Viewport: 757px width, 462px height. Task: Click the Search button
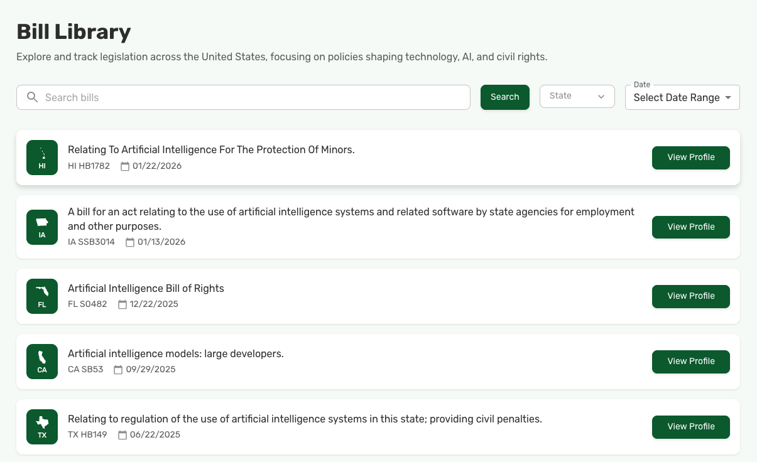[x=504, y=97]
